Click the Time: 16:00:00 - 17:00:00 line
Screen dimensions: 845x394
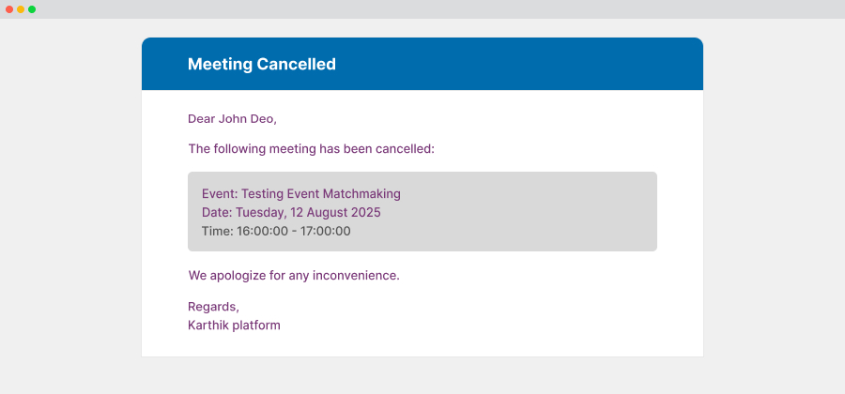276,232
